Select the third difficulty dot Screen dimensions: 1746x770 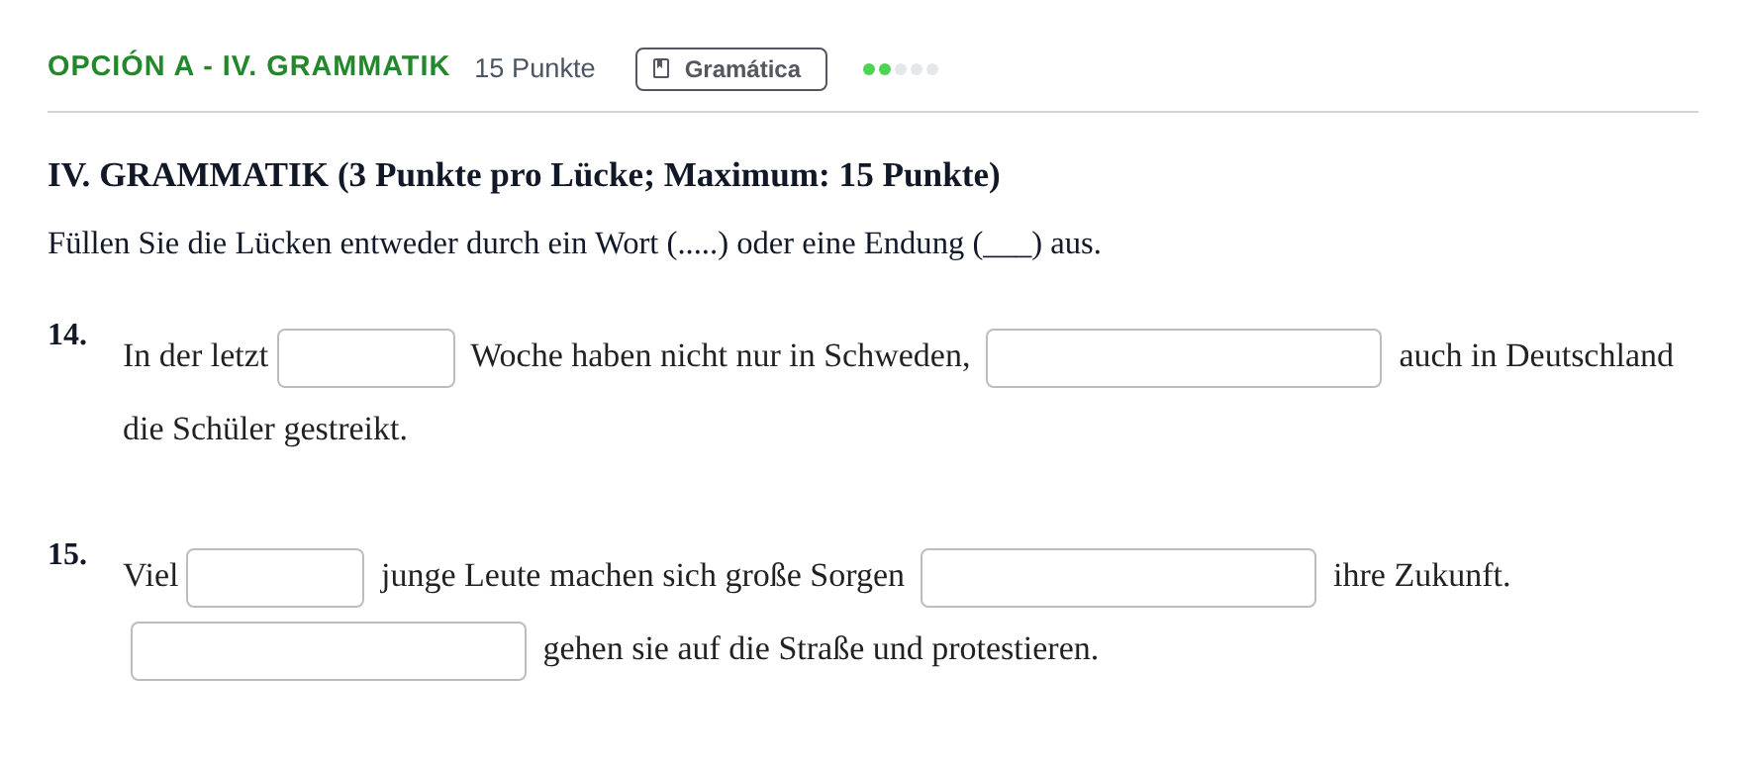pyautogui.click(x=901, y=69)
